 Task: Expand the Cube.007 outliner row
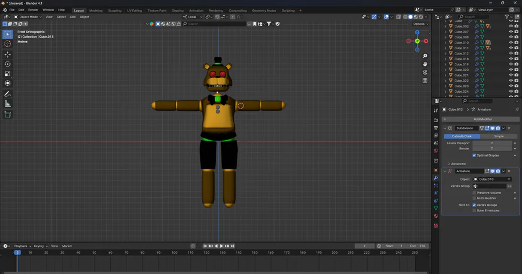click(x=445, y=32)
